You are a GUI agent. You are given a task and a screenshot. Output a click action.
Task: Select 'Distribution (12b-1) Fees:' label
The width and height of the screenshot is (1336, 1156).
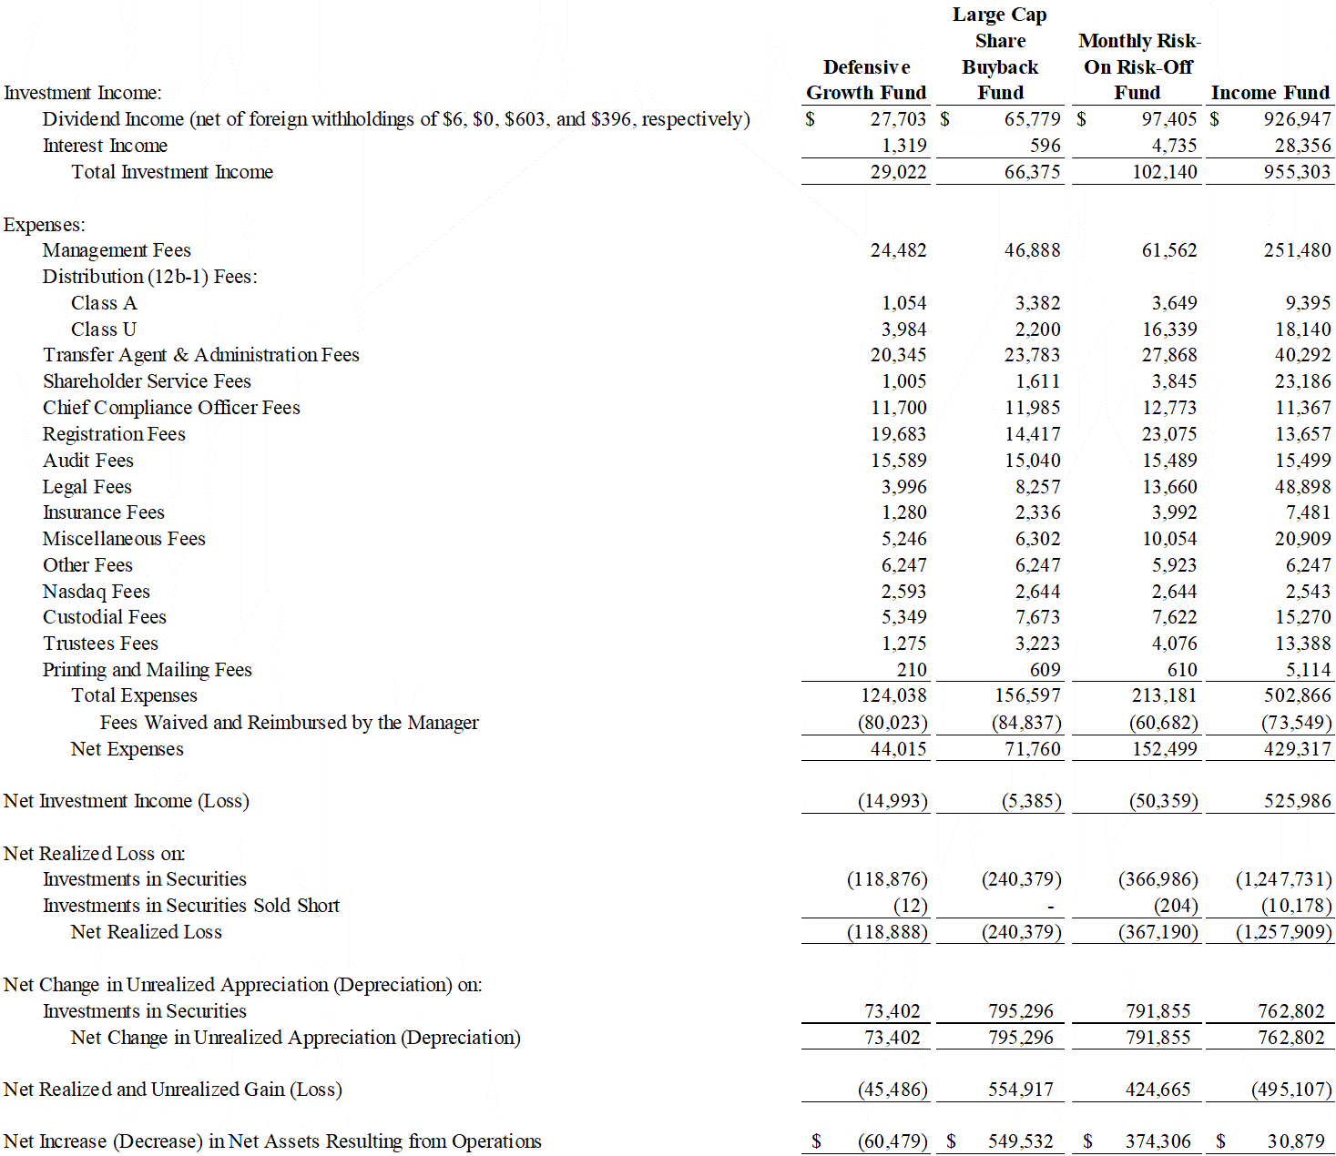(x=150, y=277)
